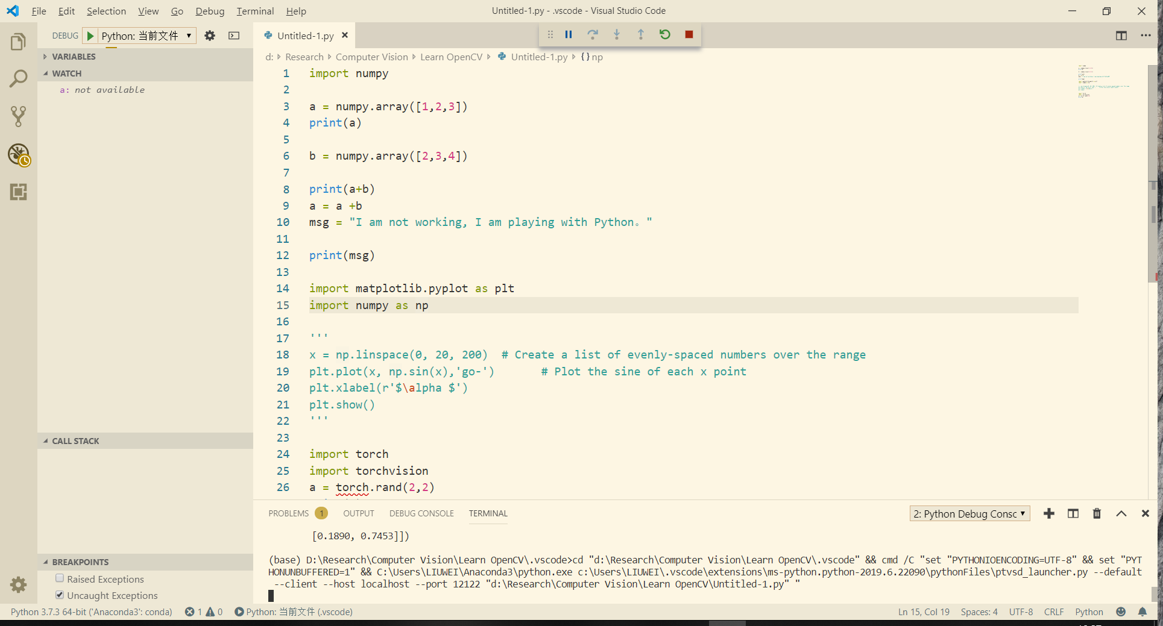
Task: Close the bottom panel
Action: pos(1145,513)
